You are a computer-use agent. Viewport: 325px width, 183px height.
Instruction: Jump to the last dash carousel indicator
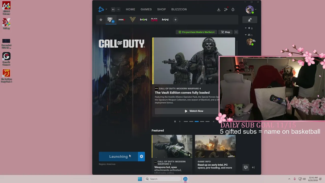click(x=207, y=121)
